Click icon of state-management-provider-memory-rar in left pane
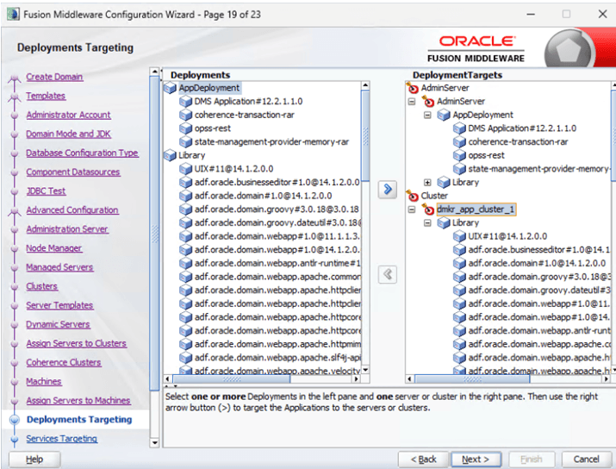The width and height of the screenshot is (616, 469). click(x=185, y=142)
